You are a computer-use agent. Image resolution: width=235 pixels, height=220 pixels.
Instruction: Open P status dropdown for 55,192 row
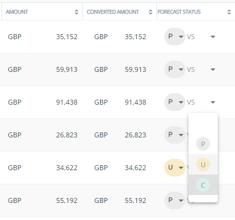tap(175, 200)
